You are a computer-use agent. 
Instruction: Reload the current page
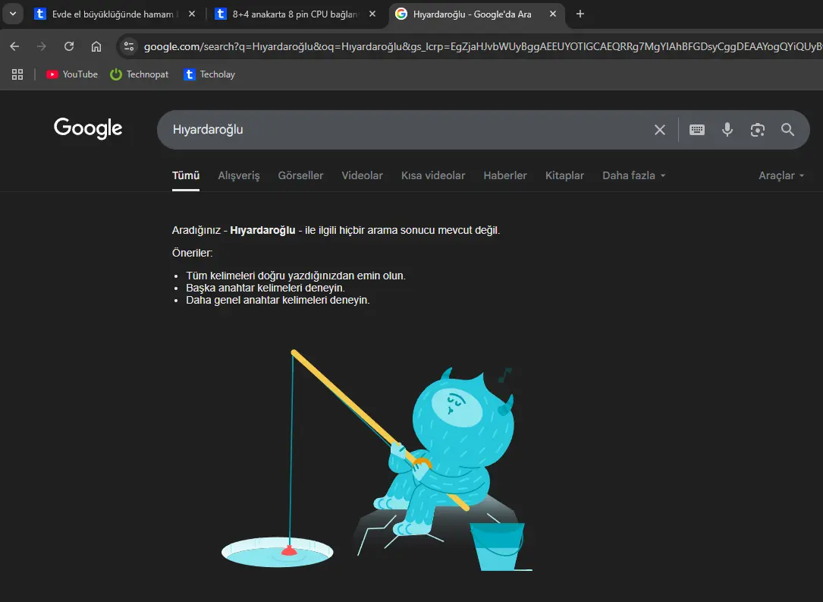[x=69, y=47]
